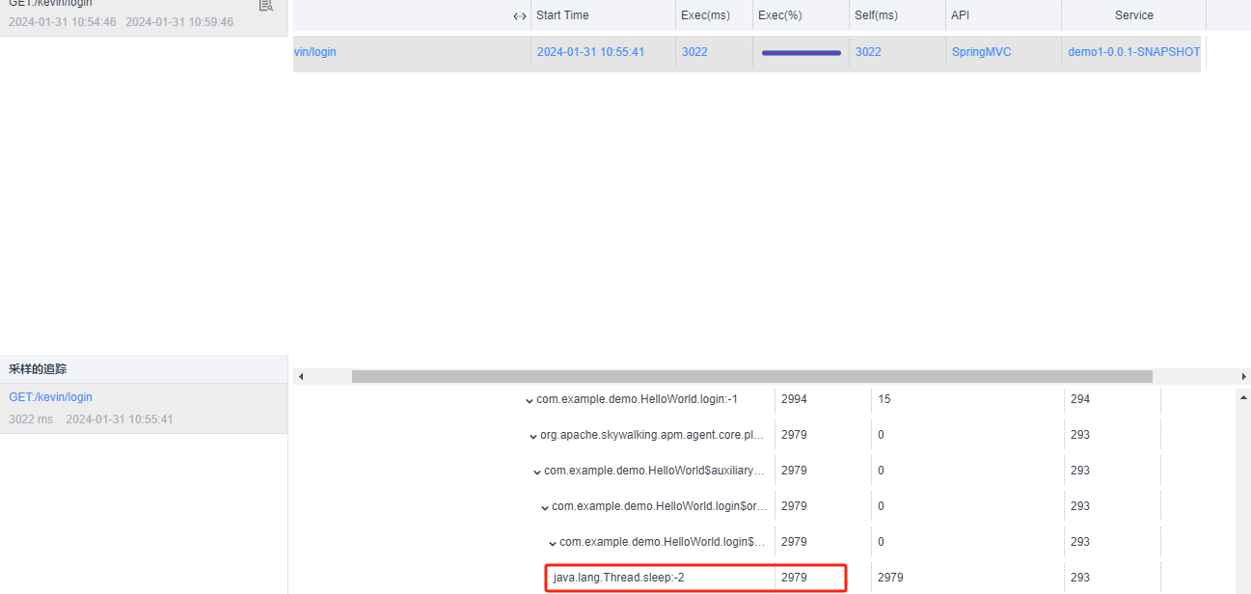1251x594 pixels.
Task: Select GET:/kevin/login in the sampled traces panel
Action: 50,396
